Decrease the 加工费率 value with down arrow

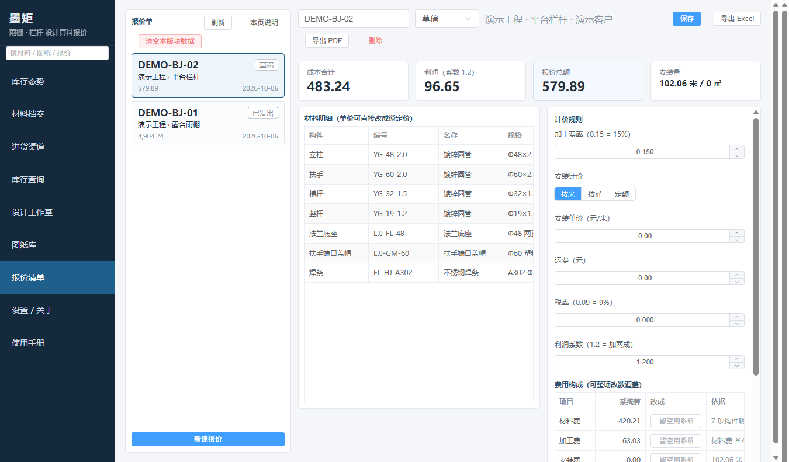(x=737, y=155)
